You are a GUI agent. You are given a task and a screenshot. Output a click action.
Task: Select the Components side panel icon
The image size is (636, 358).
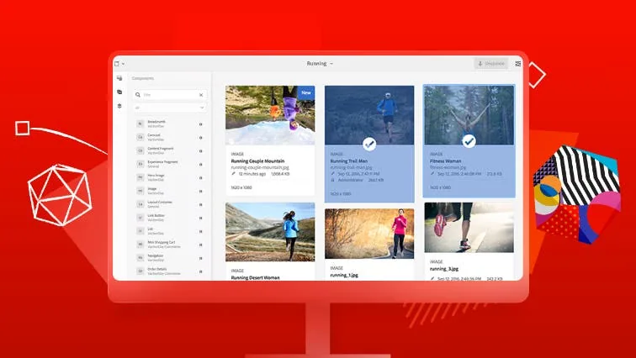[119, 92]
